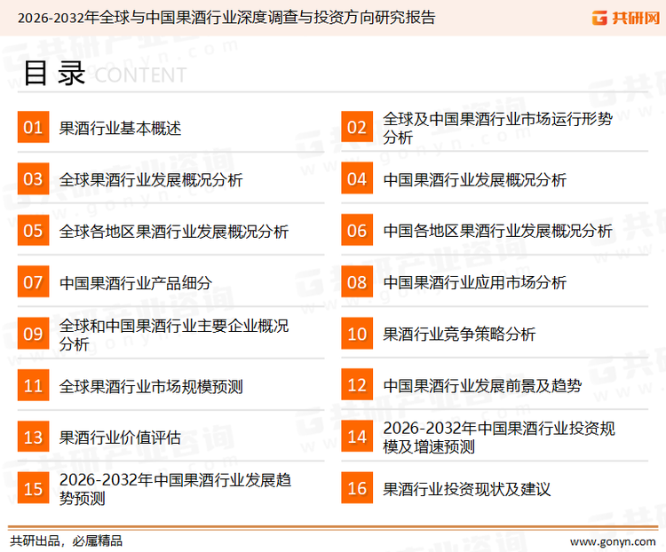The height and width of the screenshot is (552, 666).
Task: Select chapter 中国果酒行业产品细分
Action: coord(136,283)
